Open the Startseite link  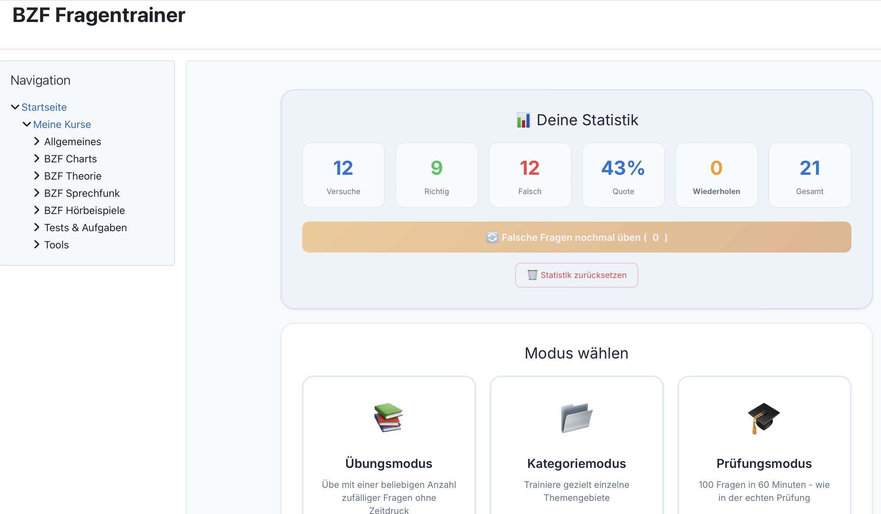point(44,107)
